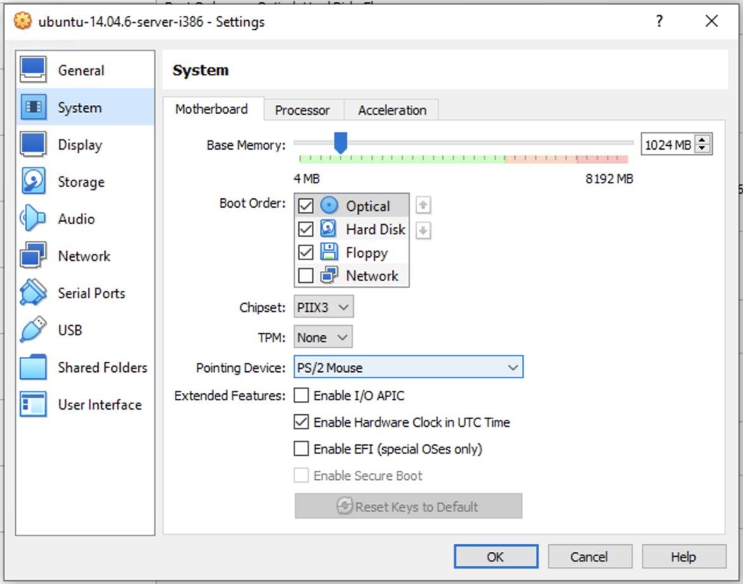This screenshot has height=584, width=743.
Task: Open the Storage settings icon
Action: (33, 182)
